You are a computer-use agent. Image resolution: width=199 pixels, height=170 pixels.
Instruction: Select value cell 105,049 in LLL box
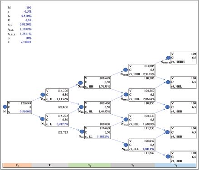coord(149,141)
